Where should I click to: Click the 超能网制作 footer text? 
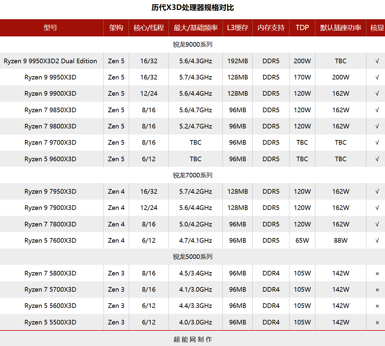click(x=192, y=339)
